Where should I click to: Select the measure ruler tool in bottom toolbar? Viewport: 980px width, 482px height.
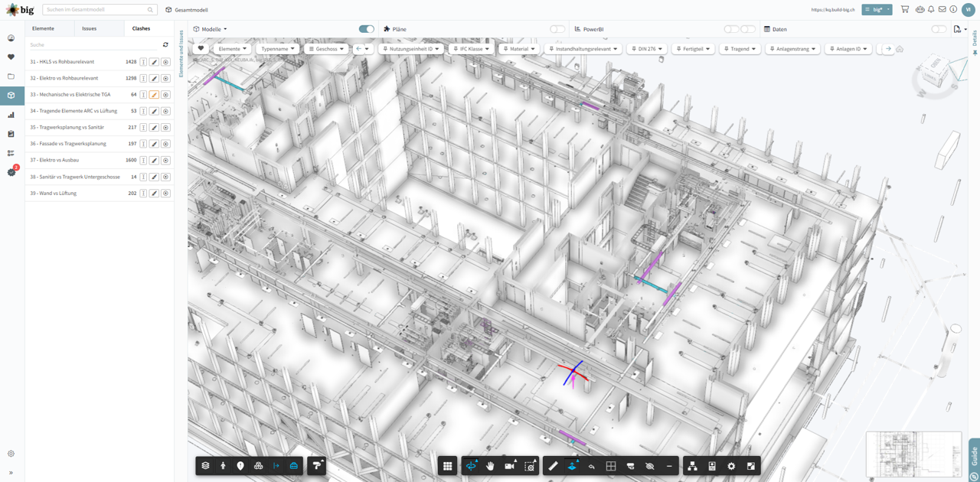pyautogui.click(x=554, y=466)
